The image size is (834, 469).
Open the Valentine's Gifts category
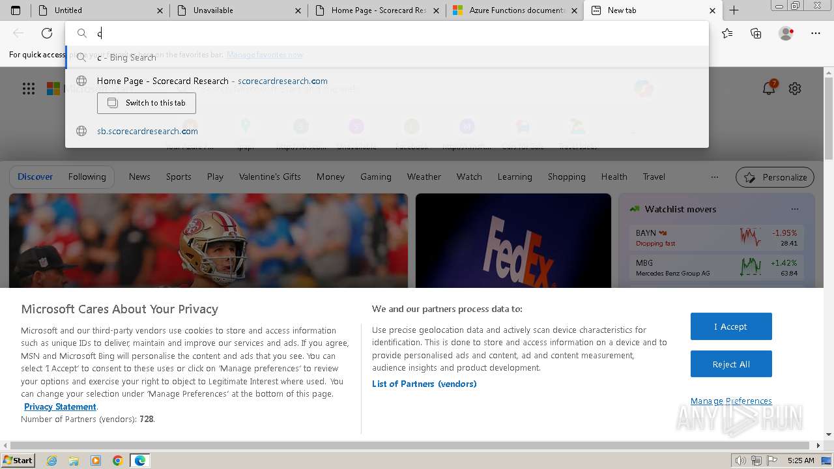(270, 177)
